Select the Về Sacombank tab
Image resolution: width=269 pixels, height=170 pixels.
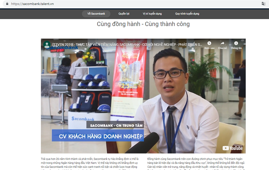pos(96,14)
